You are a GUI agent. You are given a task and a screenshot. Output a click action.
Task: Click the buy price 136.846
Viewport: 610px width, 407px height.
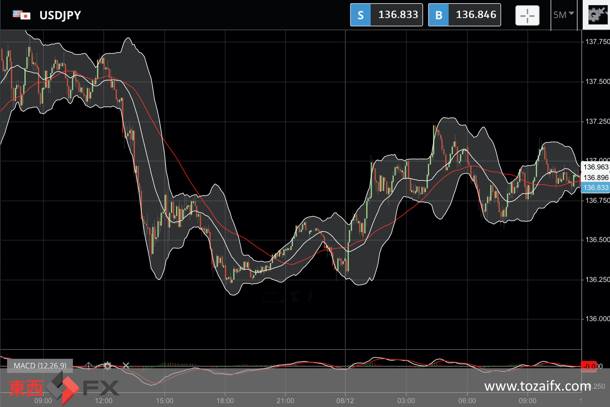point(476,15)
